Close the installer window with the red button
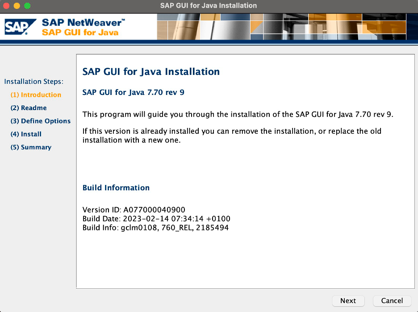Viewport: 418px width, 312px height. pyautogui.click(x=6, y=6)
